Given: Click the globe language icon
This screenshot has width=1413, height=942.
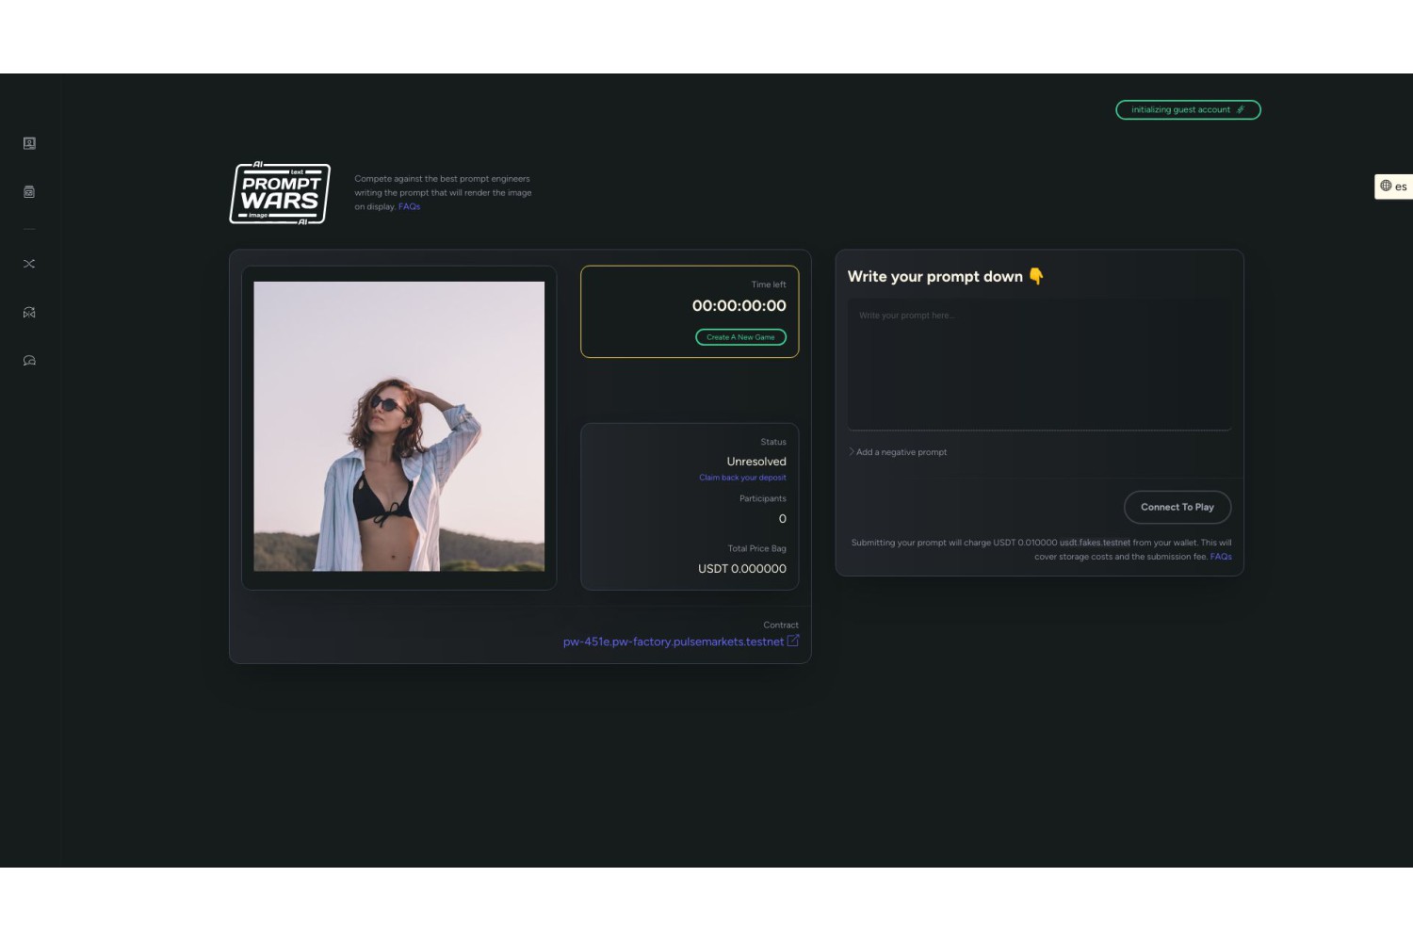Looking at the screenshot, I should [x=1386, y=186].
